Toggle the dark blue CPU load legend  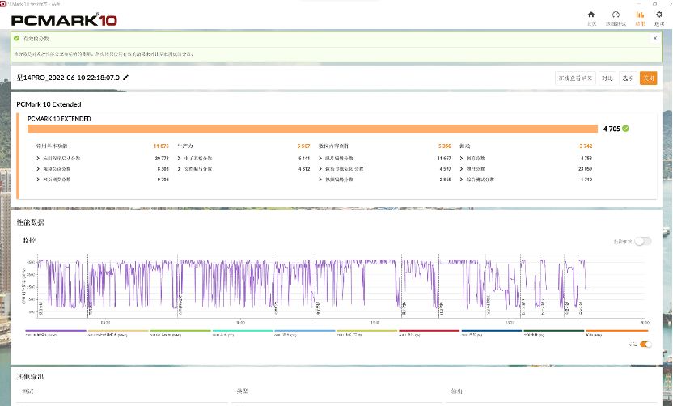492,333
